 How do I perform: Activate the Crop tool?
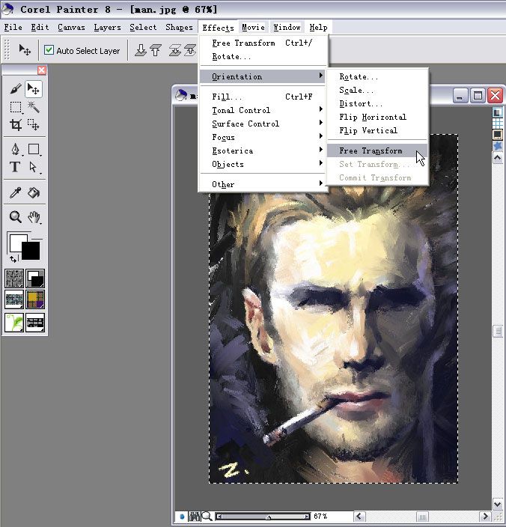(x=16, y=125)
